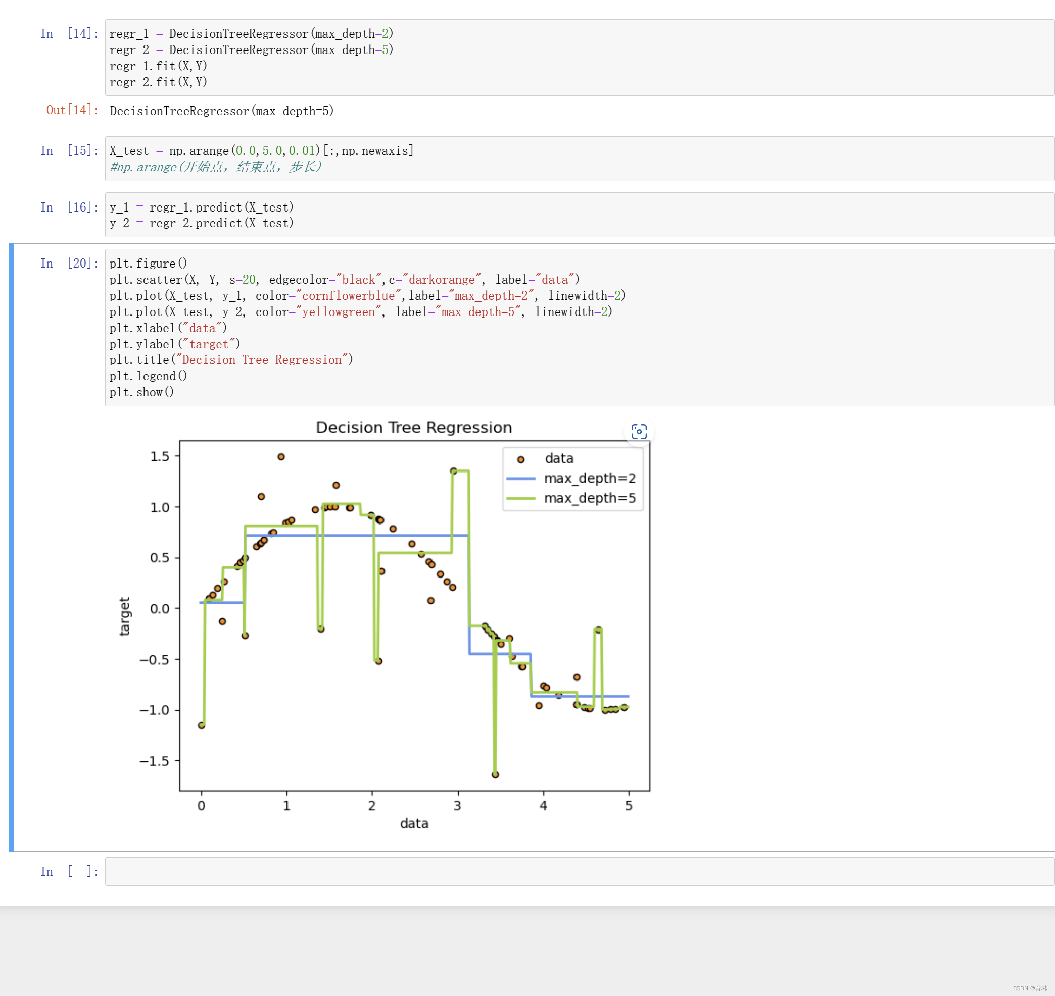Click the Out[14] prompt label
Screen dimensions: 1055x996
coord(72,110)
